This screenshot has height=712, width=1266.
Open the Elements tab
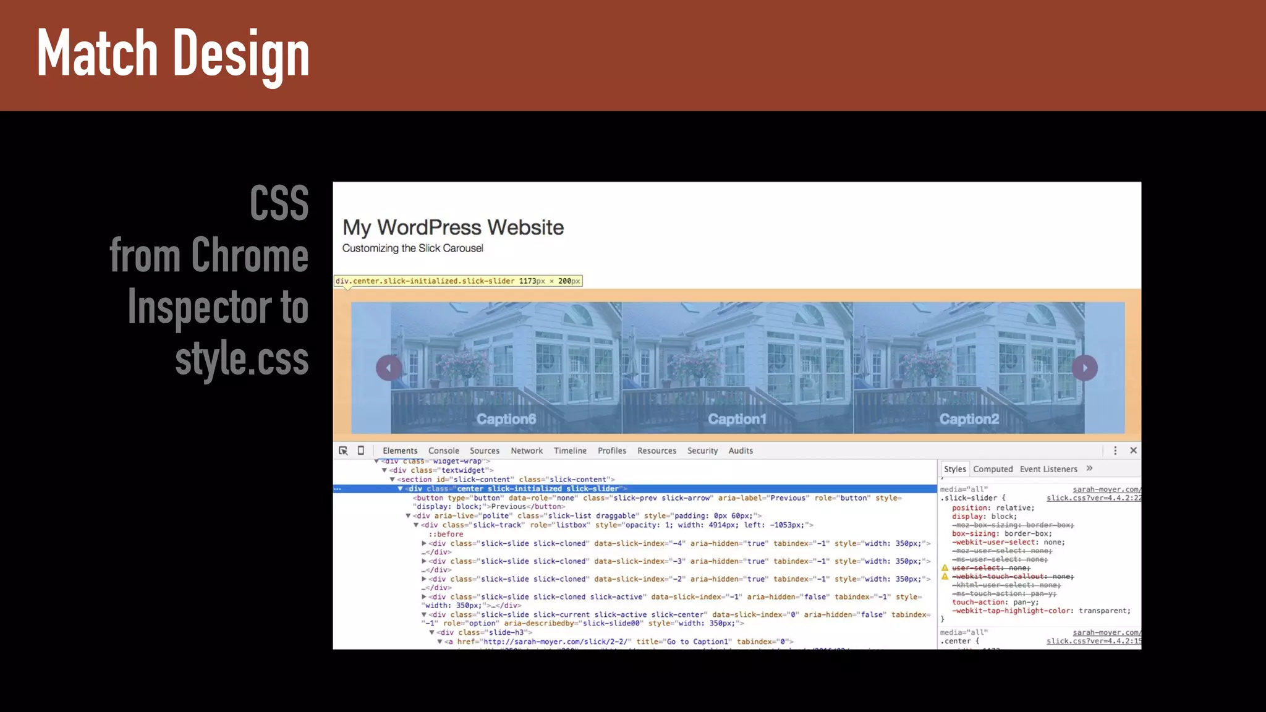click(x=400, y=451)
